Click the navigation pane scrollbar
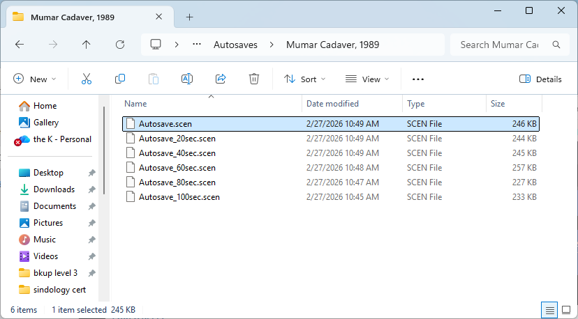578x319 pixels. point(104,151)
